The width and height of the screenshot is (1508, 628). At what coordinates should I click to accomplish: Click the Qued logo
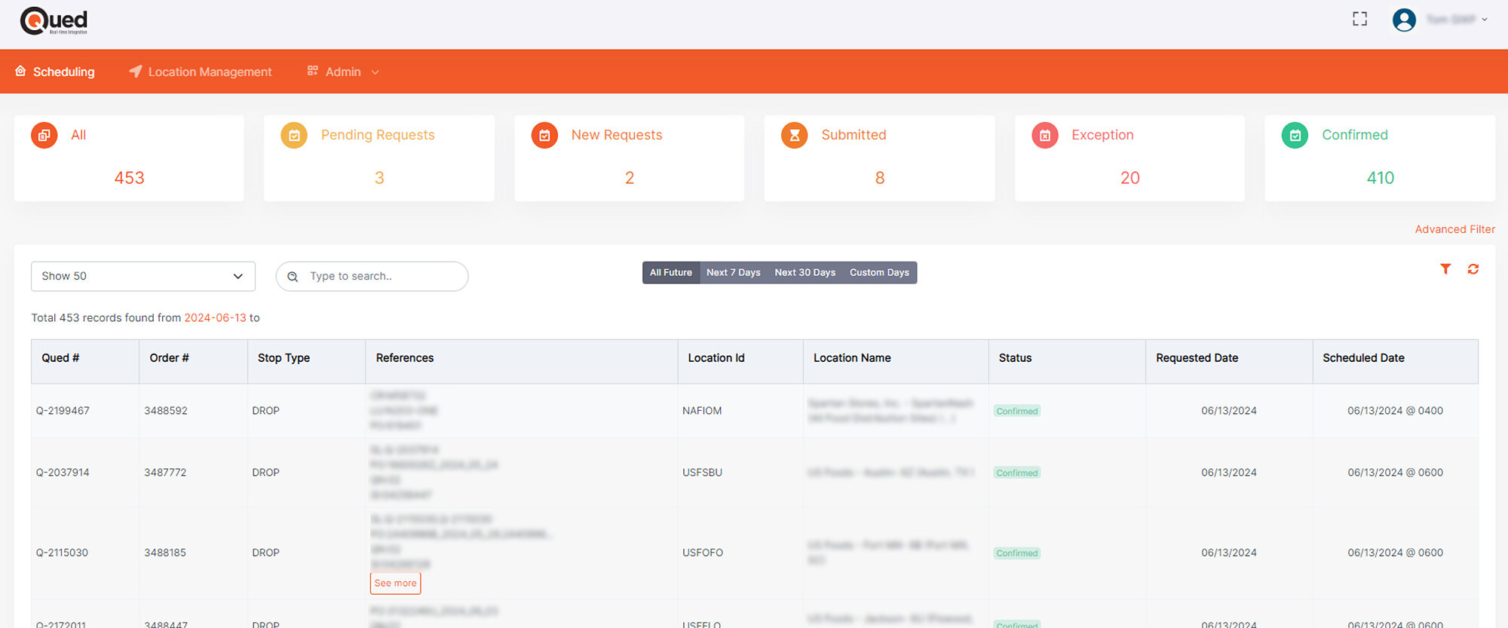(x=54, y=21)
